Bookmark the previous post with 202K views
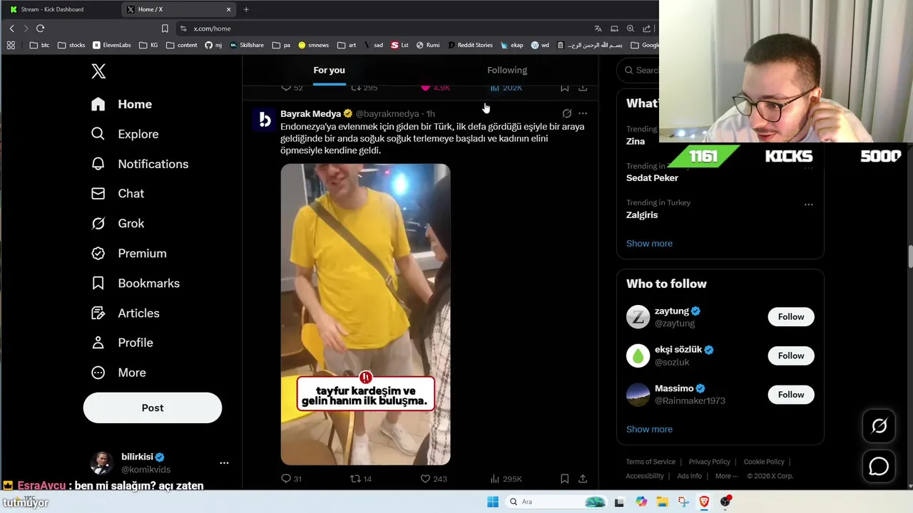Viewport: 913px width, 513px height. (x=564, y=88)
